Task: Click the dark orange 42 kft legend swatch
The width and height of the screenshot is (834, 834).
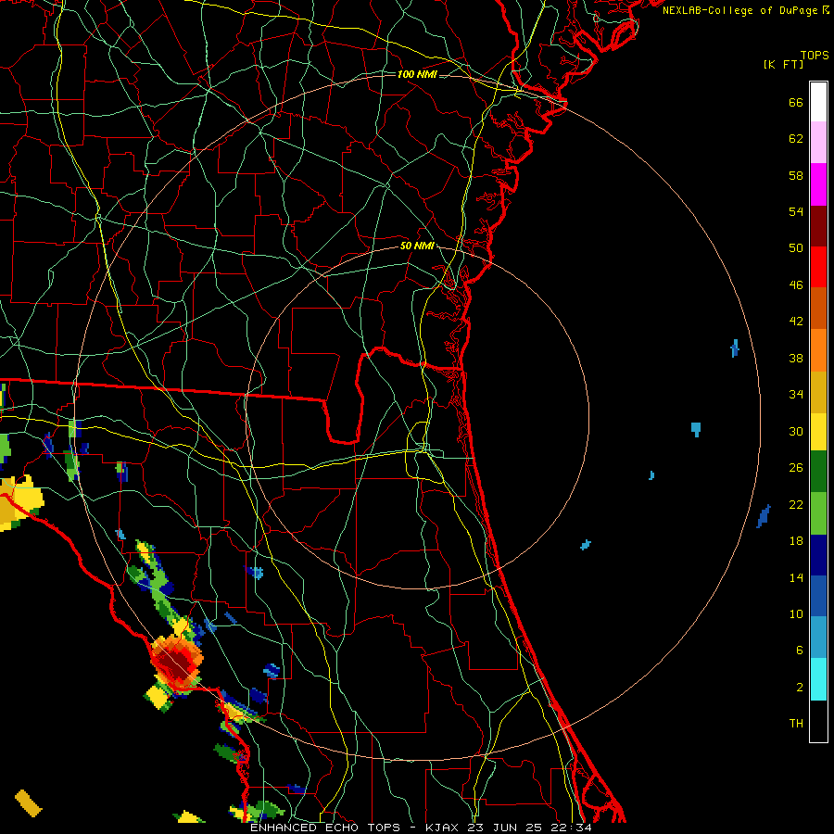Action: [x=818, y=308]
